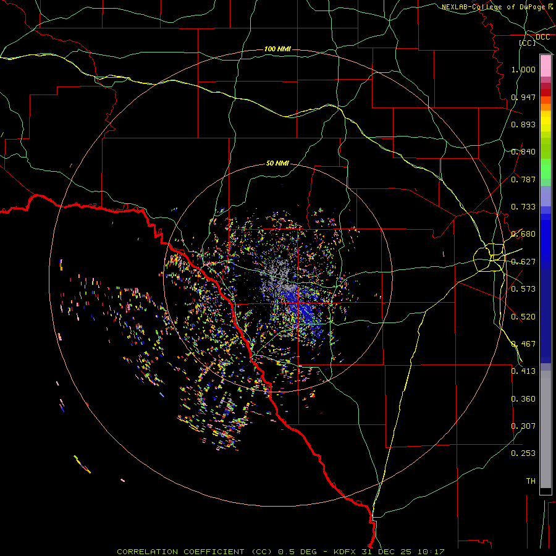Select the 0.787 scale value
This screenshot has height=556, width=556.
click(523, 179)
